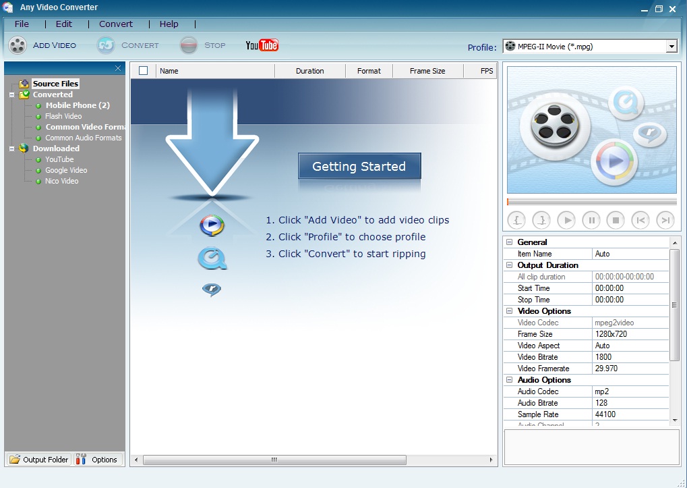Open the Profile dropdown list
The image size is (687, 488).
tap(671, 46)
